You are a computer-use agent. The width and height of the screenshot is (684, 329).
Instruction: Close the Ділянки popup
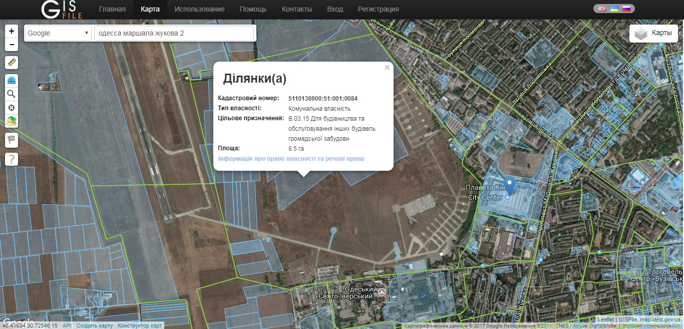pyautogui.click(x=387, y=68)
